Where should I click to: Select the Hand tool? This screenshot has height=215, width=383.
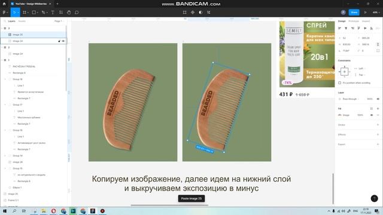coord(69,12)
